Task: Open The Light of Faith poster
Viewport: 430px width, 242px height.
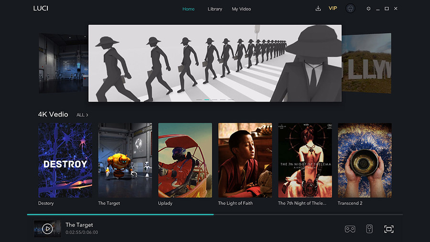Action: 245,160
